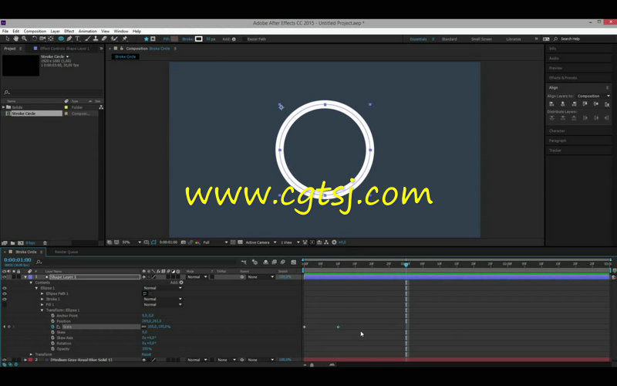The image size is (617, 386).
Task: Click the Align Right icon in Align panel
Action: pyautogui.click(x=574, y=104)
